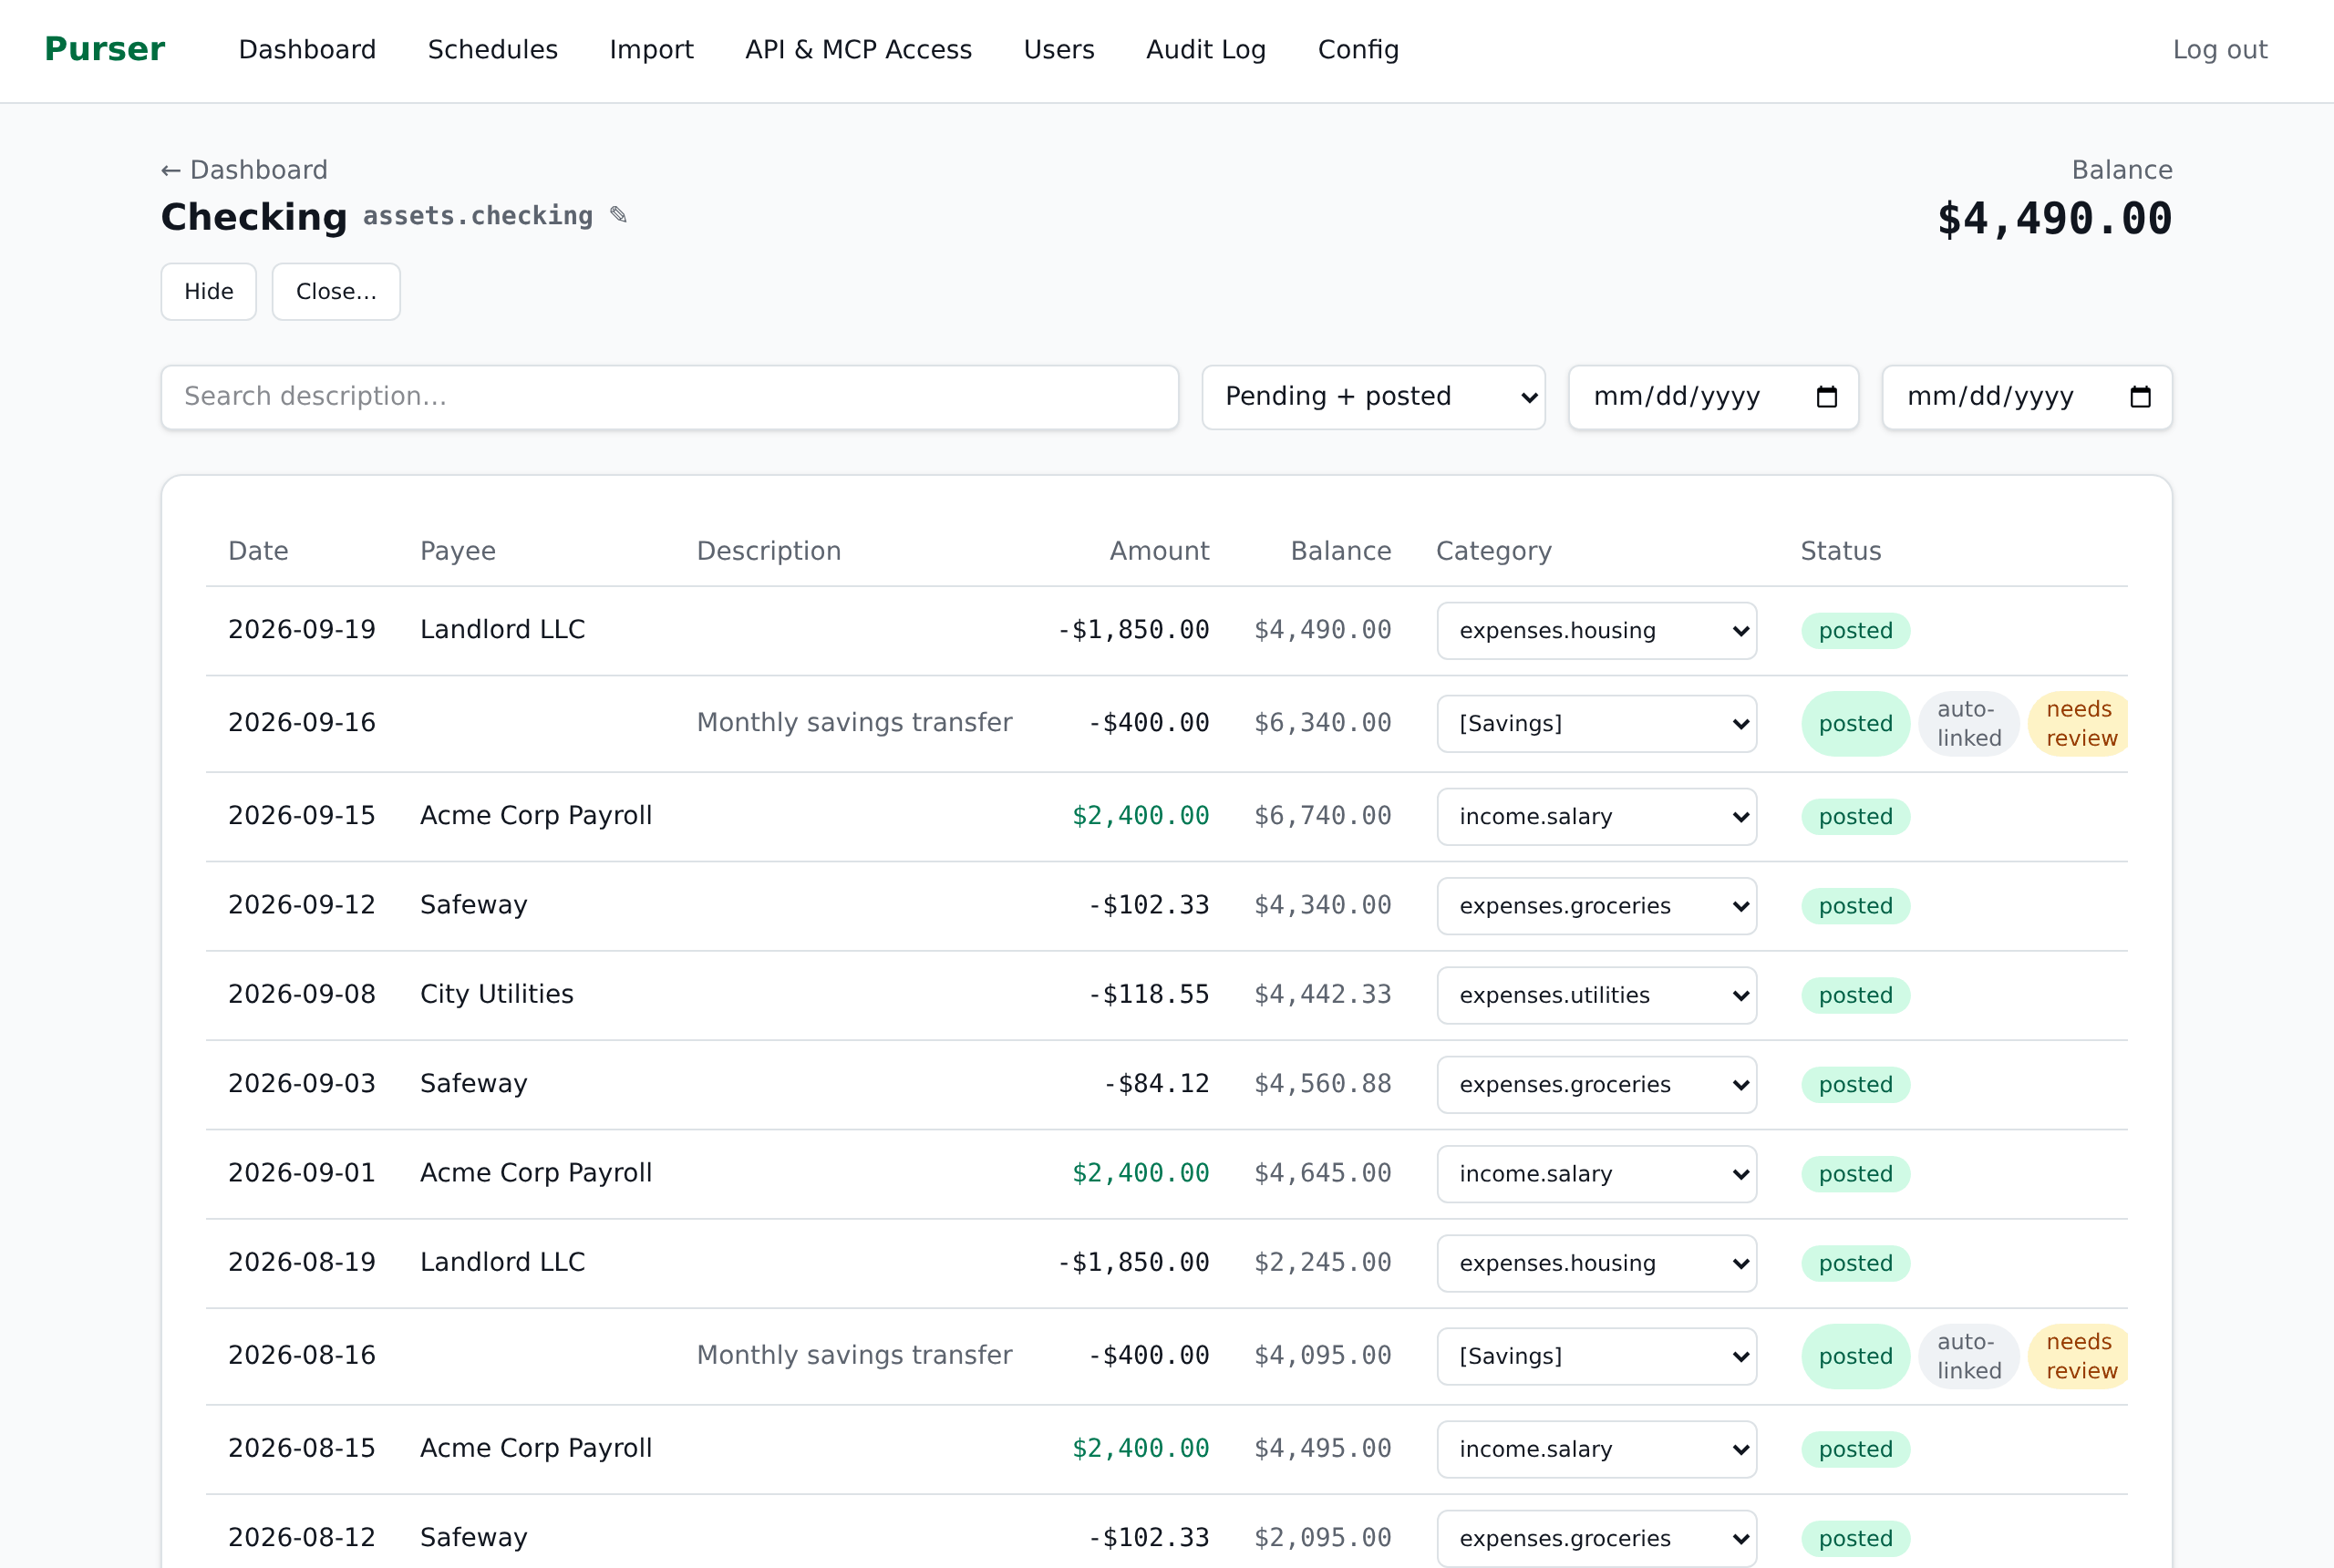Image resolution: width=2334 pixels, height=1568 pixels.
Task: Click auto-linked badge on 2026-09-16 row
Action: 1968,724
